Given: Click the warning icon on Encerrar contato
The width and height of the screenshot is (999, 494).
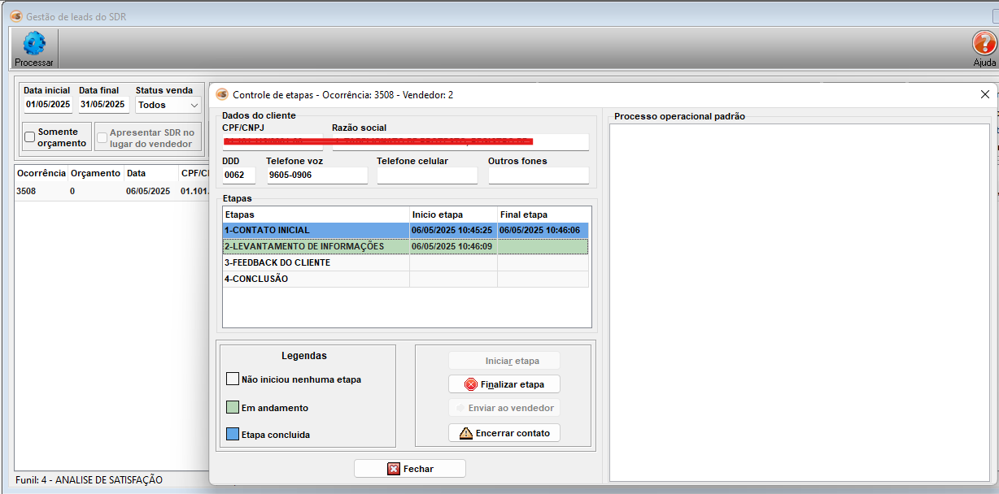Looking at the screenshot, I should [465, 433].
